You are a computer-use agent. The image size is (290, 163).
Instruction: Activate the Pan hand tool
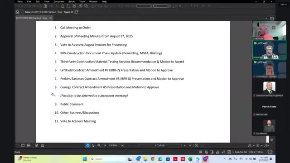pyautogui.click(x=87, y=145)
